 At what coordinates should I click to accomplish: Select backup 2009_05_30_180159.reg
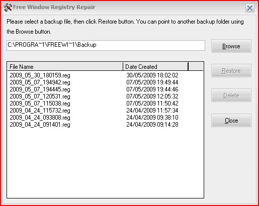coord(40,75)
